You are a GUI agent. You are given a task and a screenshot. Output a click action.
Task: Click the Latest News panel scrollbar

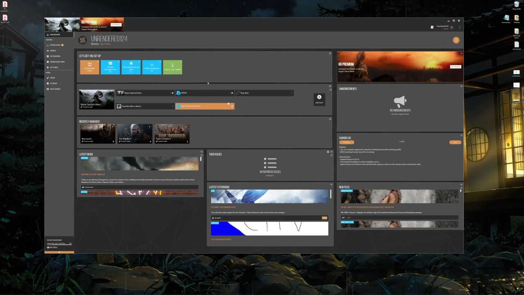pos(201,159)
